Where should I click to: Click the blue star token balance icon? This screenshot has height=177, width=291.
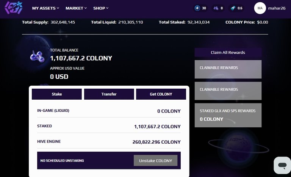(197, 8)
